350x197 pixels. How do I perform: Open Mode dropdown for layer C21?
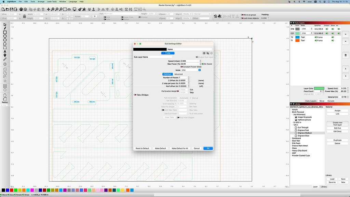(307, 33)
